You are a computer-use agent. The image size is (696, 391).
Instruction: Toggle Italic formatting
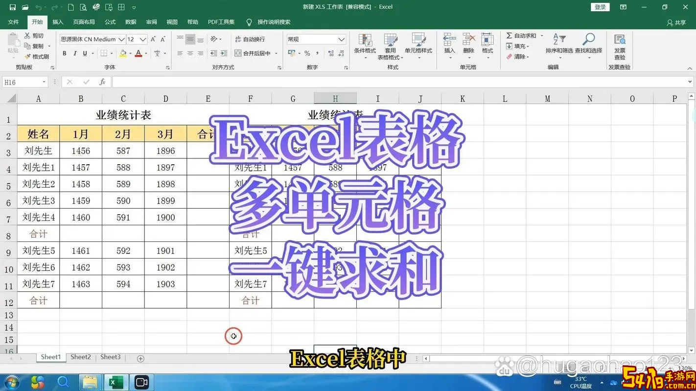coord(74,53)
